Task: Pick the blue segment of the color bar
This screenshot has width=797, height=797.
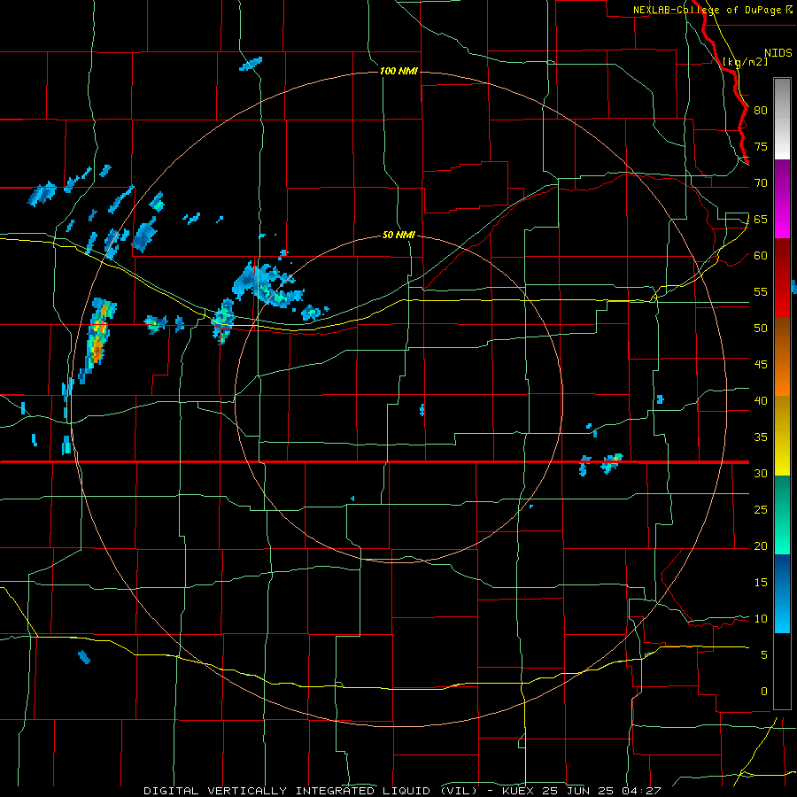Action: [782, 593]
